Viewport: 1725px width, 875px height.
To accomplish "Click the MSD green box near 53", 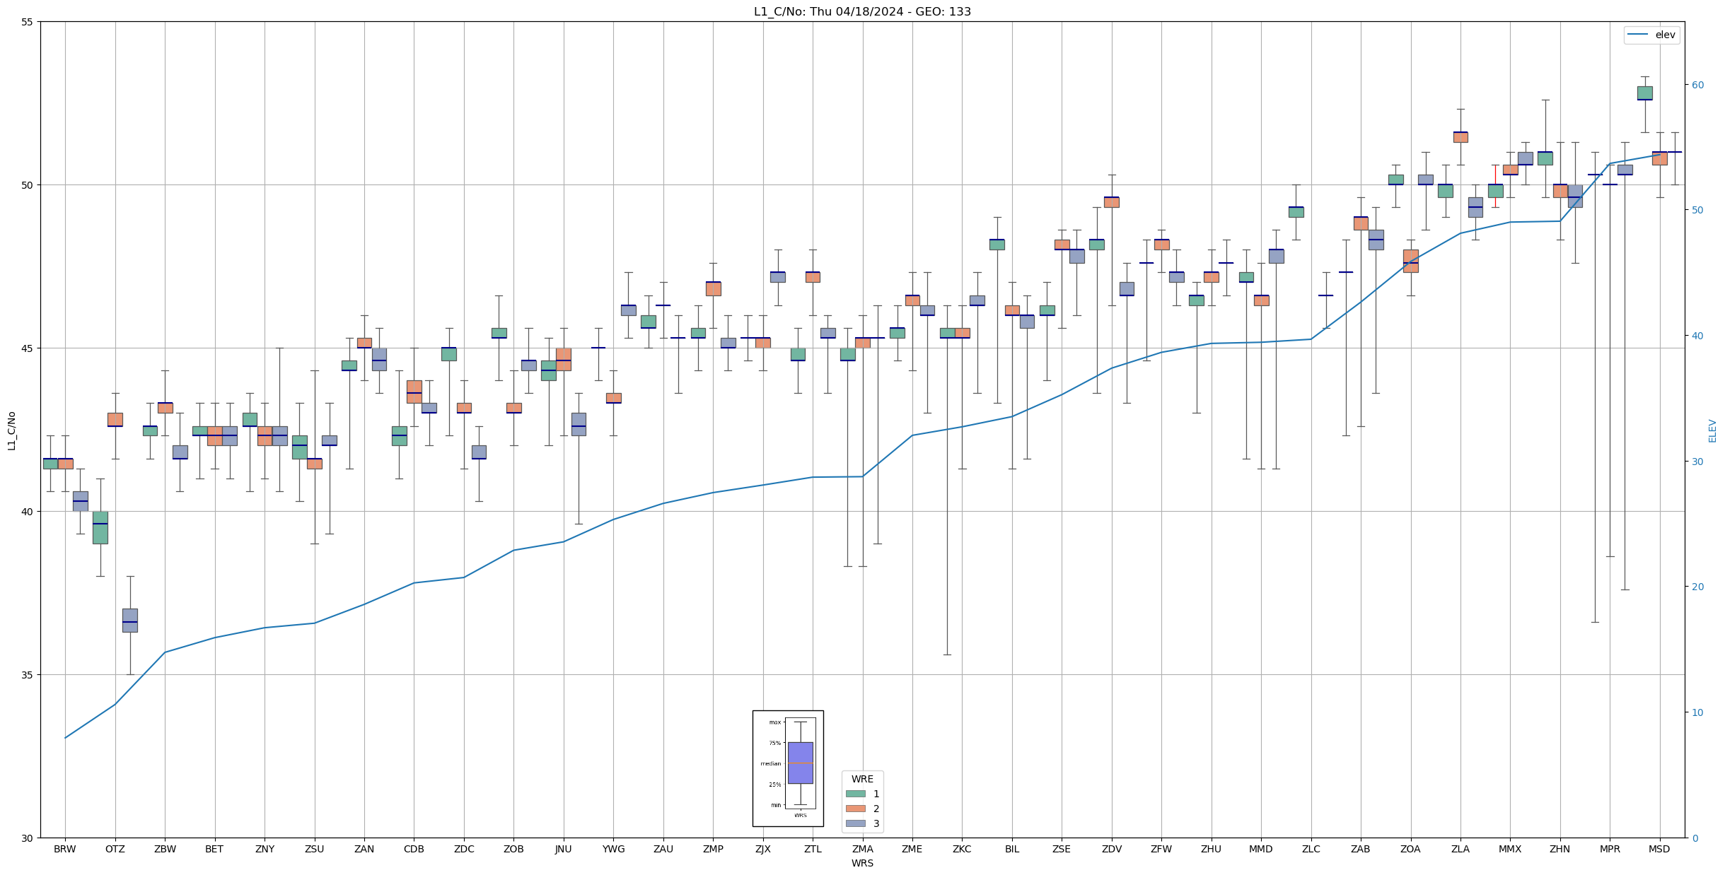I will pos(1645,93).
